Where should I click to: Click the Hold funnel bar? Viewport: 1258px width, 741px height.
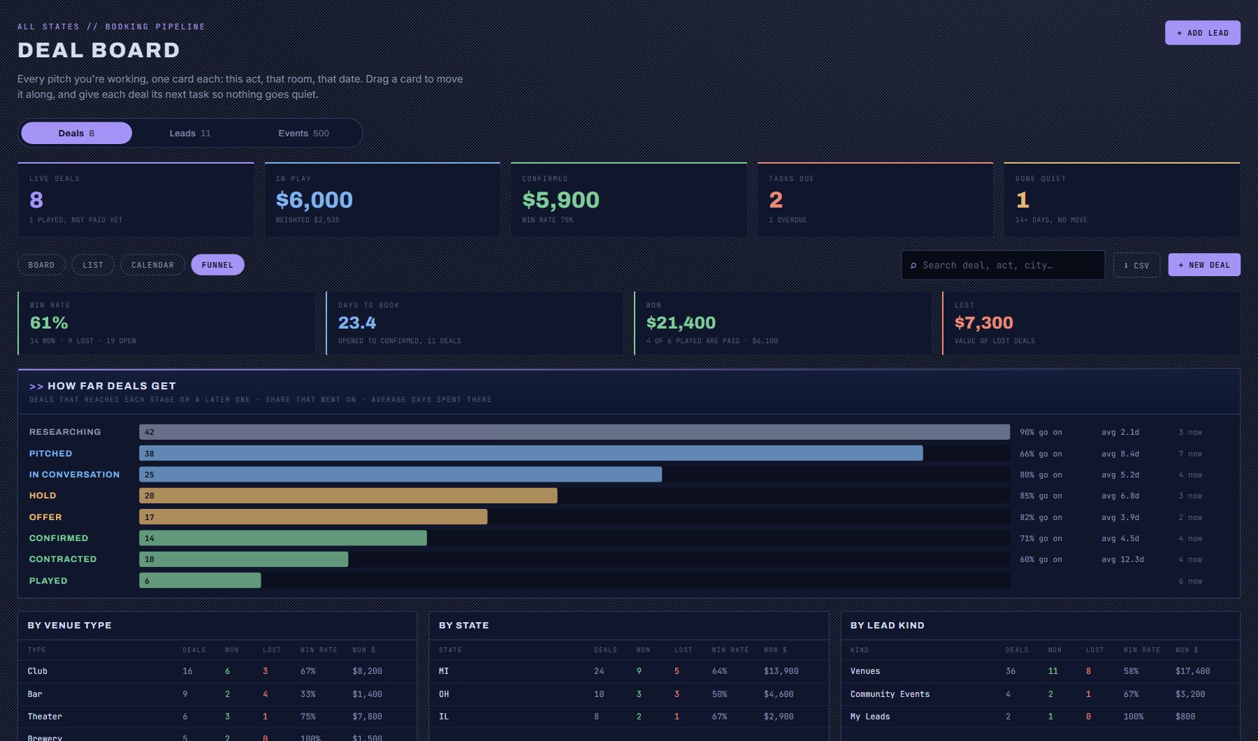(x=348, y=496)
